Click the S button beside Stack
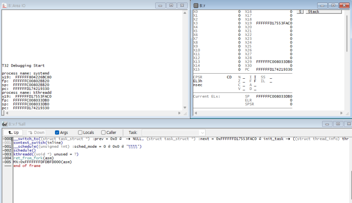The width and height of the screenshot is (352, 203). 300,12
